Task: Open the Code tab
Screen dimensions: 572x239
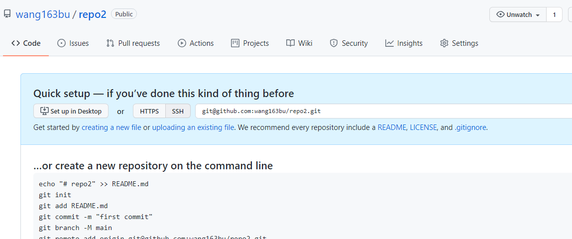Action: (26, 43)
